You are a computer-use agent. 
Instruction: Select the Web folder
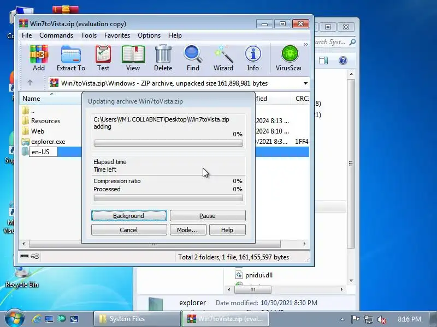point(37,131)
